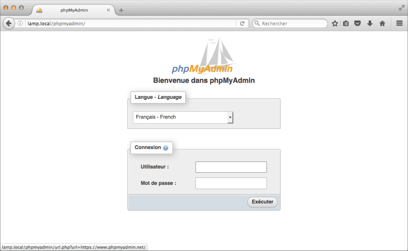
Task: Click the Mot de passe field
Action: click(x=231, y=183)
